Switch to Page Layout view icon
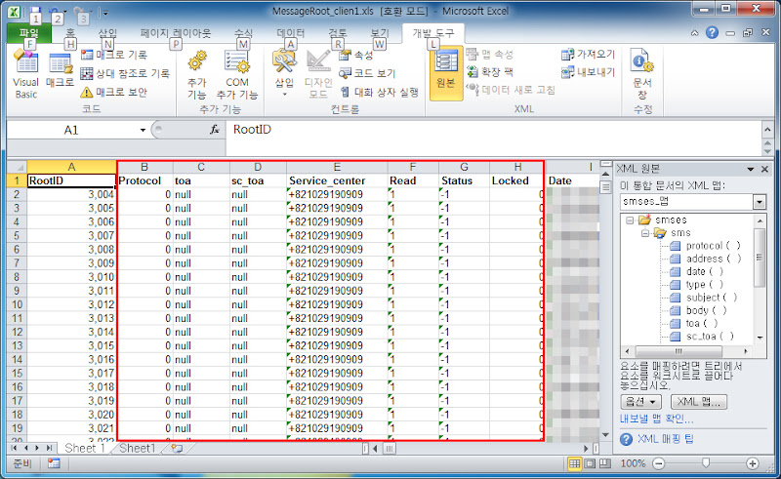This screenshot has width=781, height=479. click(590, 463)
